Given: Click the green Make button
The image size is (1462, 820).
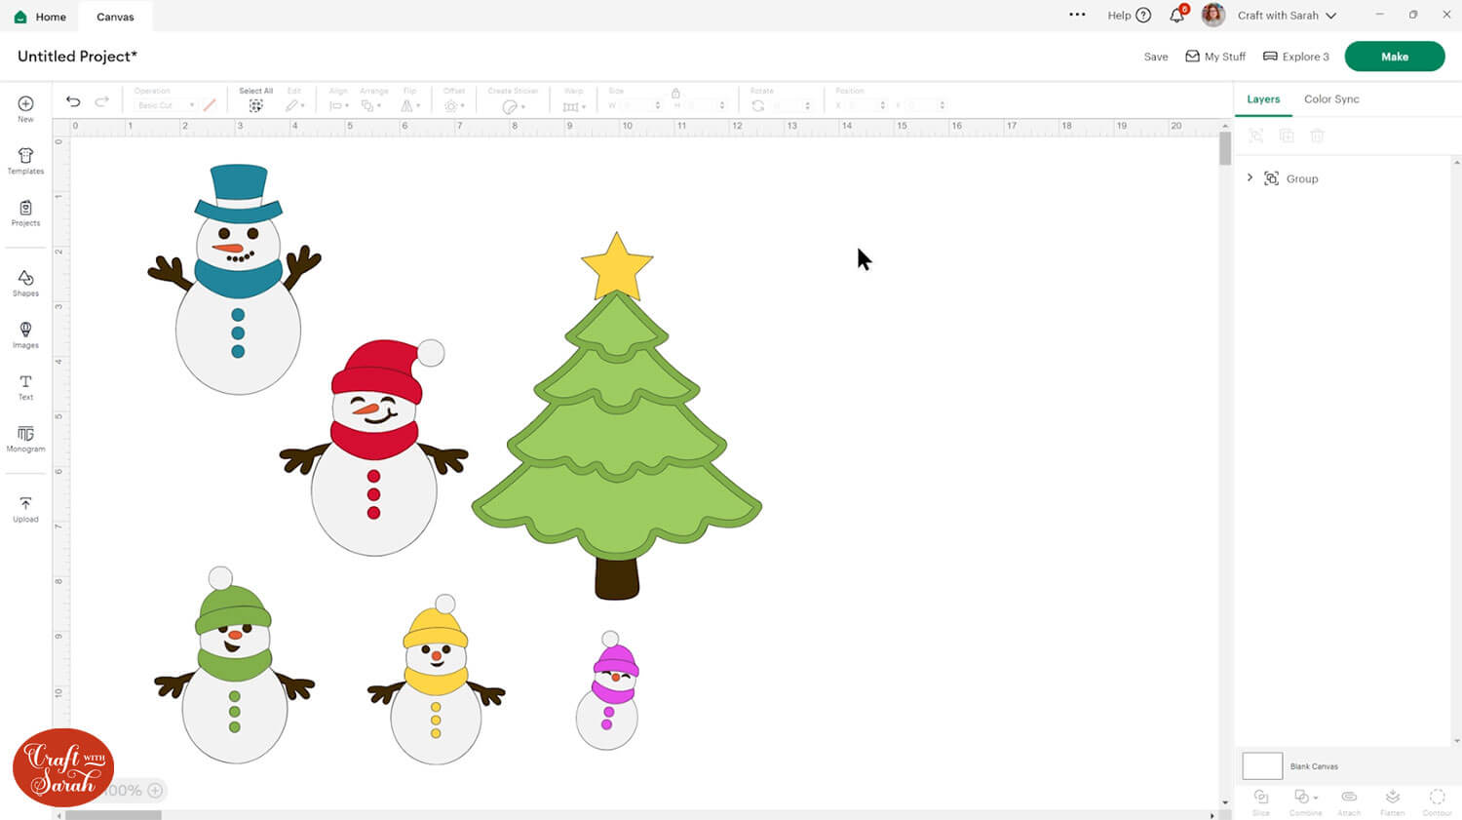Looking at the screenshot, I should [1394, 57].
